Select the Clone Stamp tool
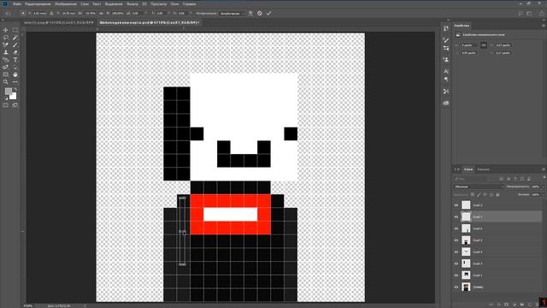The width and height of the screenshot is (547, 308). (x=6, y=52)
